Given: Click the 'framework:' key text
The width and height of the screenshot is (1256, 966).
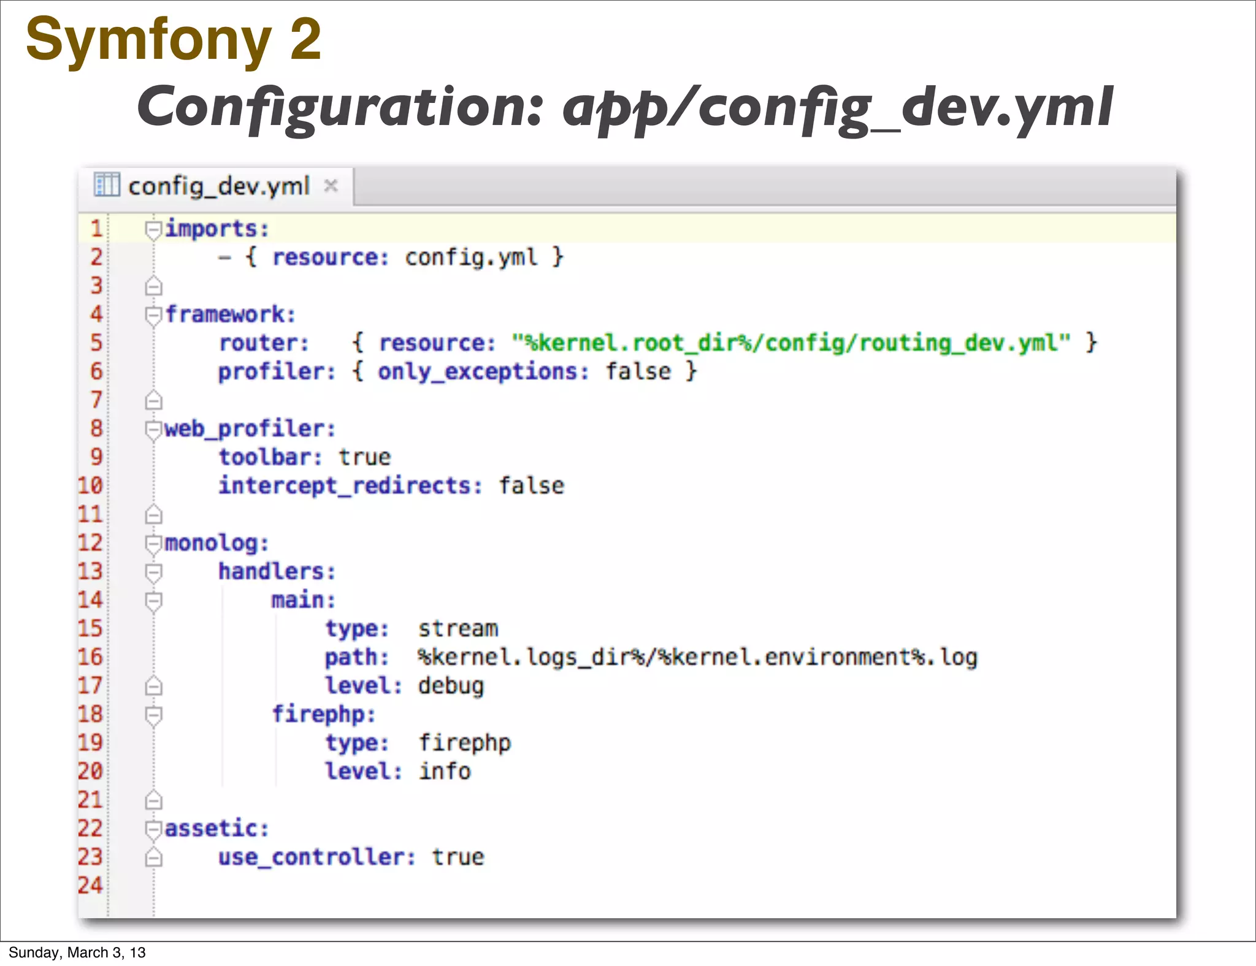Looking at the screenshot, I should pyautogui.click(x=231, y=314).
